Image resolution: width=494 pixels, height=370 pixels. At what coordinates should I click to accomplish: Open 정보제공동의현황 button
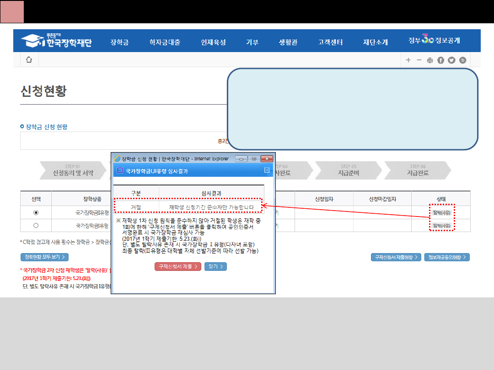447,257
